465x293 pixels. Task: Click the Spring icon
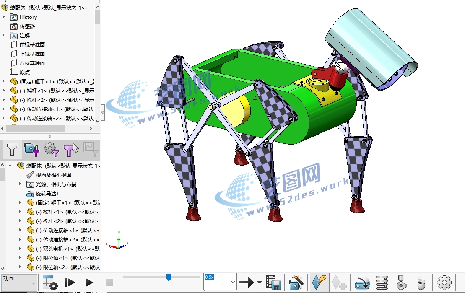(382, 283)
